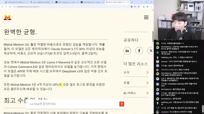The width and height of the screenshot is (204, 114).
Task: Submit Le Chat query with orange arrow button
Action: (x=122, y=104)
